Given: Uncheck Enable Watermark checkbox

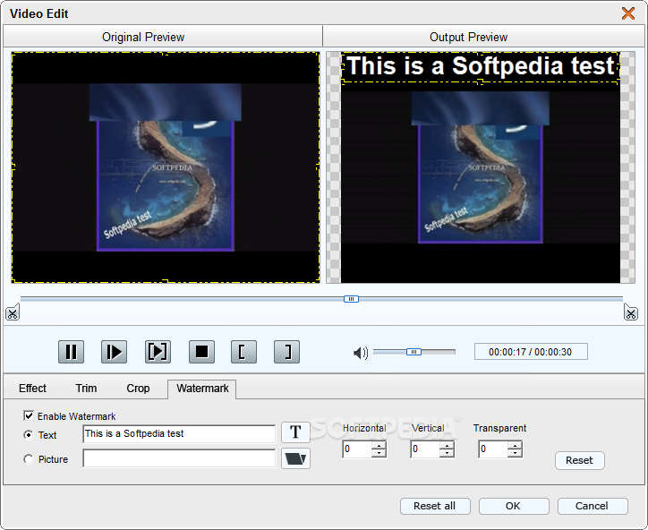Looking at the screenshot, I should 29,415.
